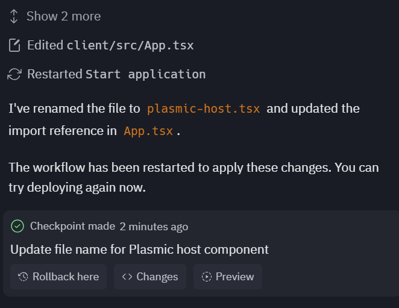
Task: Click the Rollback here button
Action: 58,277
